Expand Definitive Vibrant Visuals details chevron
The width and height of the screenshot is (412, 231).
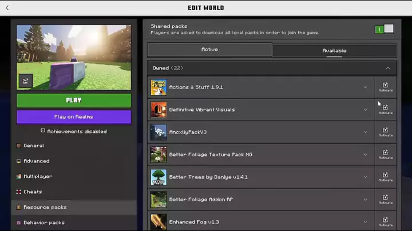click(x=365, y=110)
